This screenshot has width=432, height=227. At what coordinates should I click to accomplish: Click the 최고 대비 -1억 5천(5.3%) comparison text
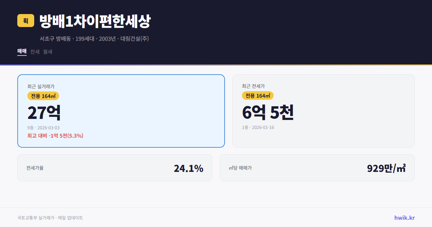(55, 136)
